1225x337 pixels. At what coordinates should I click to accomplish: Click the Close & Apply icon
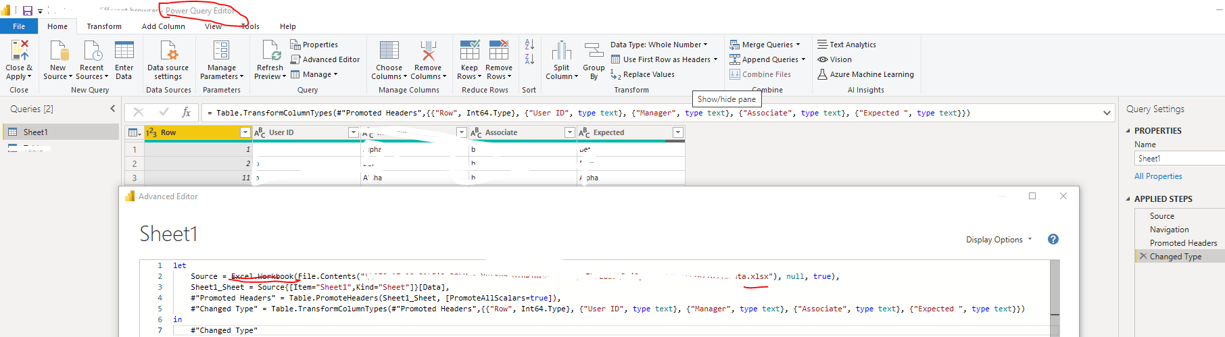[x=20, y=51]
